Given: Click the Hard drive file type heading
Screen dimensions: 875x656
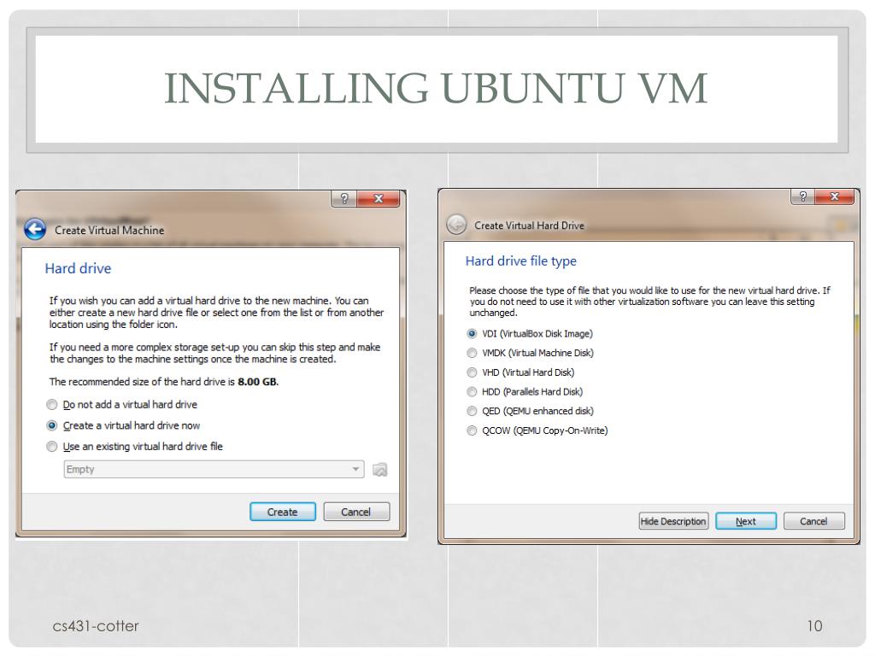Looking at the screenshot, I should click(520, 261).
